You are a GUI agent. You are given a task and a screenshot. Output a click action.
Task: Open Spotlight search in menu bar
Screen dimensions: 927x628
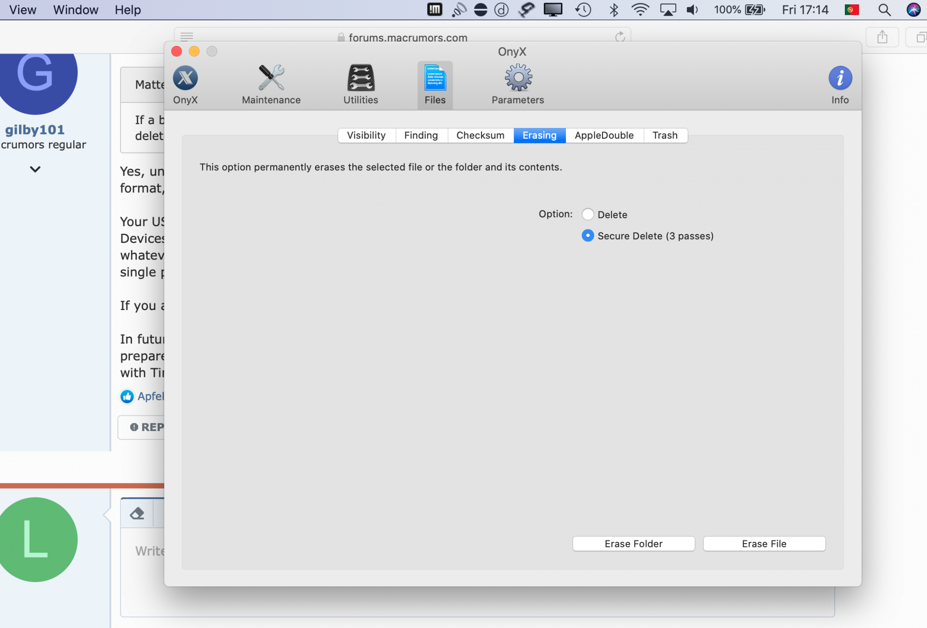pos(884,10)
